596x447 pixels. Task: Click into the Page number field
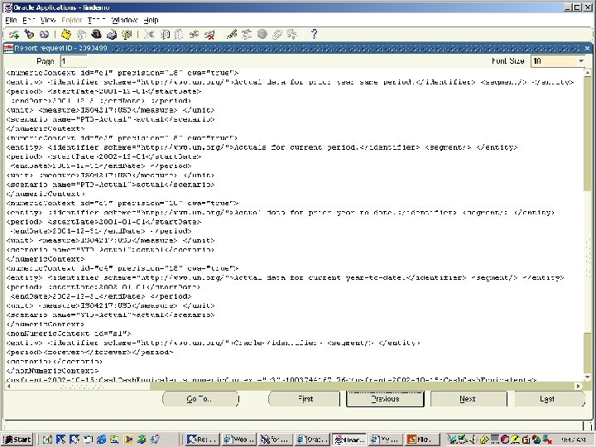(74, 61)
